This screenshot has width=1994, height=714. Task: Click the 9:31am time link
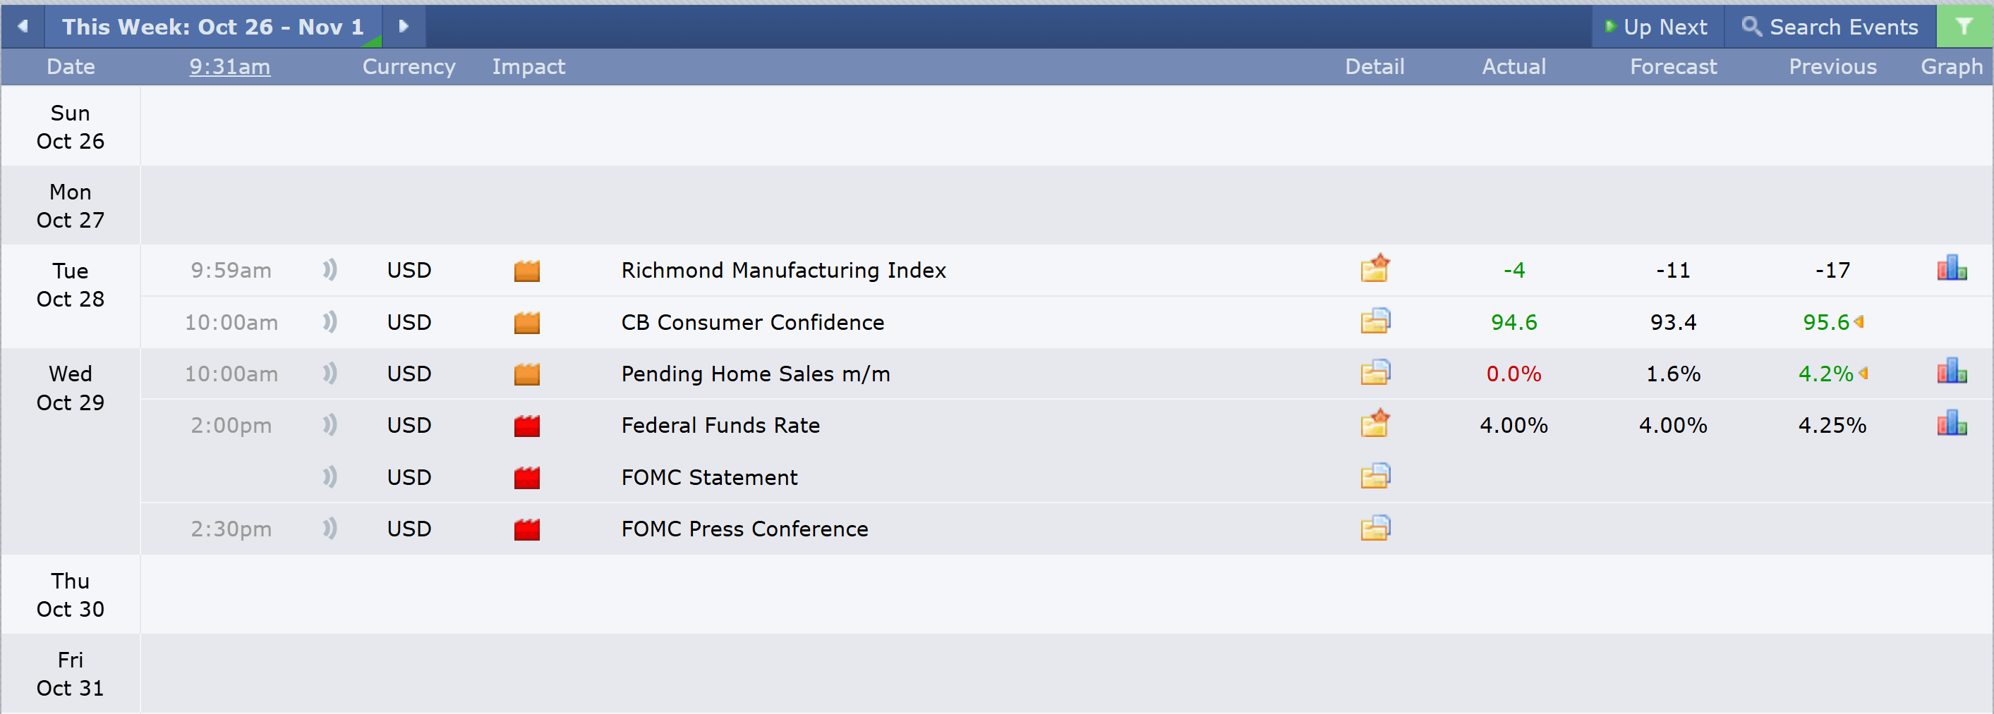click(230, 66)
